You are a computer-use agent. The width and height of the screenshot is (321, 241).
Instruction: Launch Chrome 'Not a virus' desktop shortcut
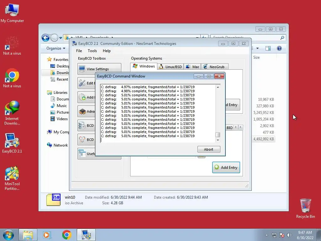coord(12,78)
